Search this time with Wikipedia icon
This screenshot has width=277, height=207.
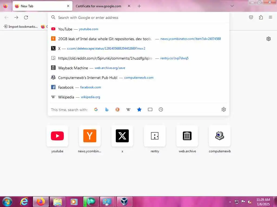point(128,109)
